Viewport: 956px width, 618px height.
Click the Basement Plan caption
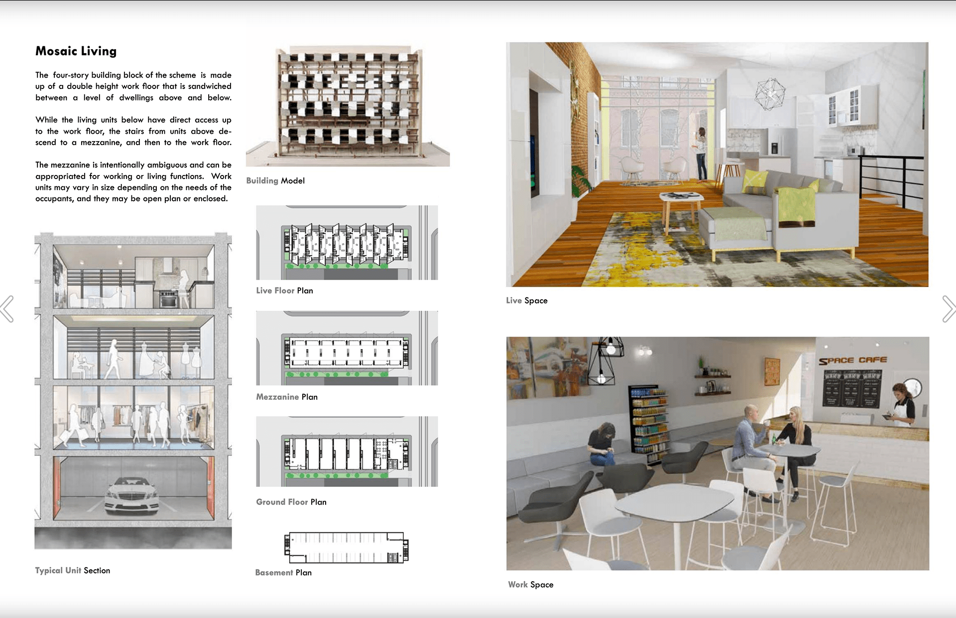point(283,573)
